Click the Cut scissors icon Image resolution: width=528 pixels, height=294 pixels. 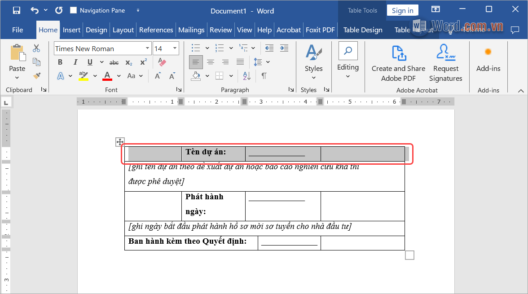pos(36,48)
